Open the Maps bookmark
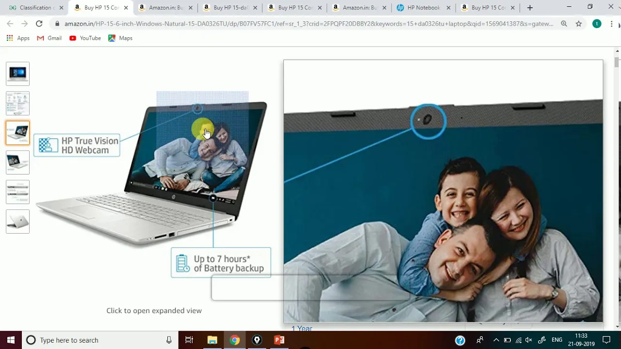The height and width of the screenshot is (349, 621). [120, 38]
